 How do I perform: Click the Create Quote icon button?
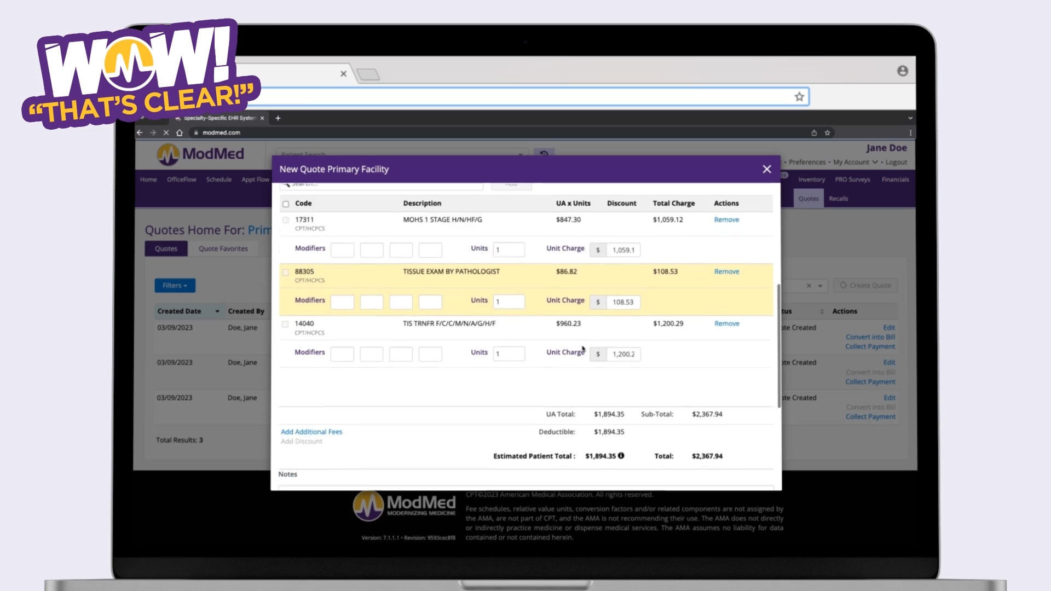coord(845,285)
